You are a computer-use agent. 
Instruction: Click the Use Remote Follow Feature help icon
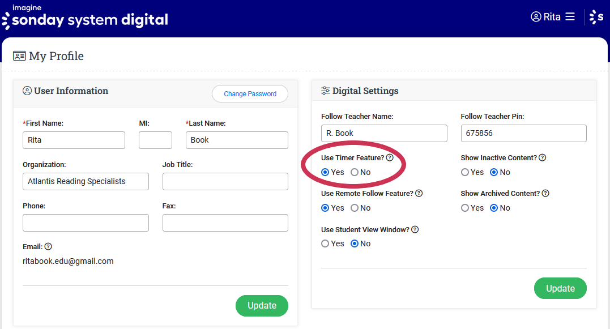pyautogui.click(x=419, y=193)
